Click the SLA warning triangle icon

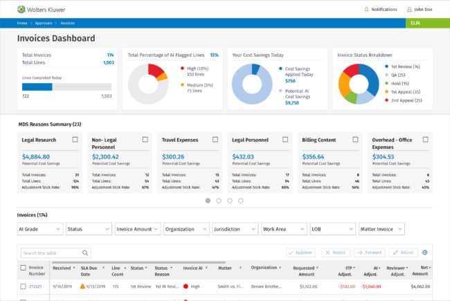[82, 285]
